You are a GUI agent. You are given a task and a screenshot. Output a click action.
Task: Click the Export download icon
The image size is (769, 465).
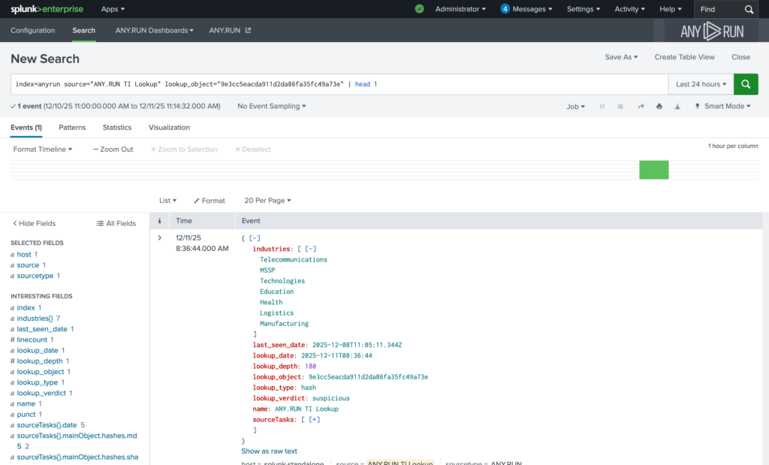677,107
